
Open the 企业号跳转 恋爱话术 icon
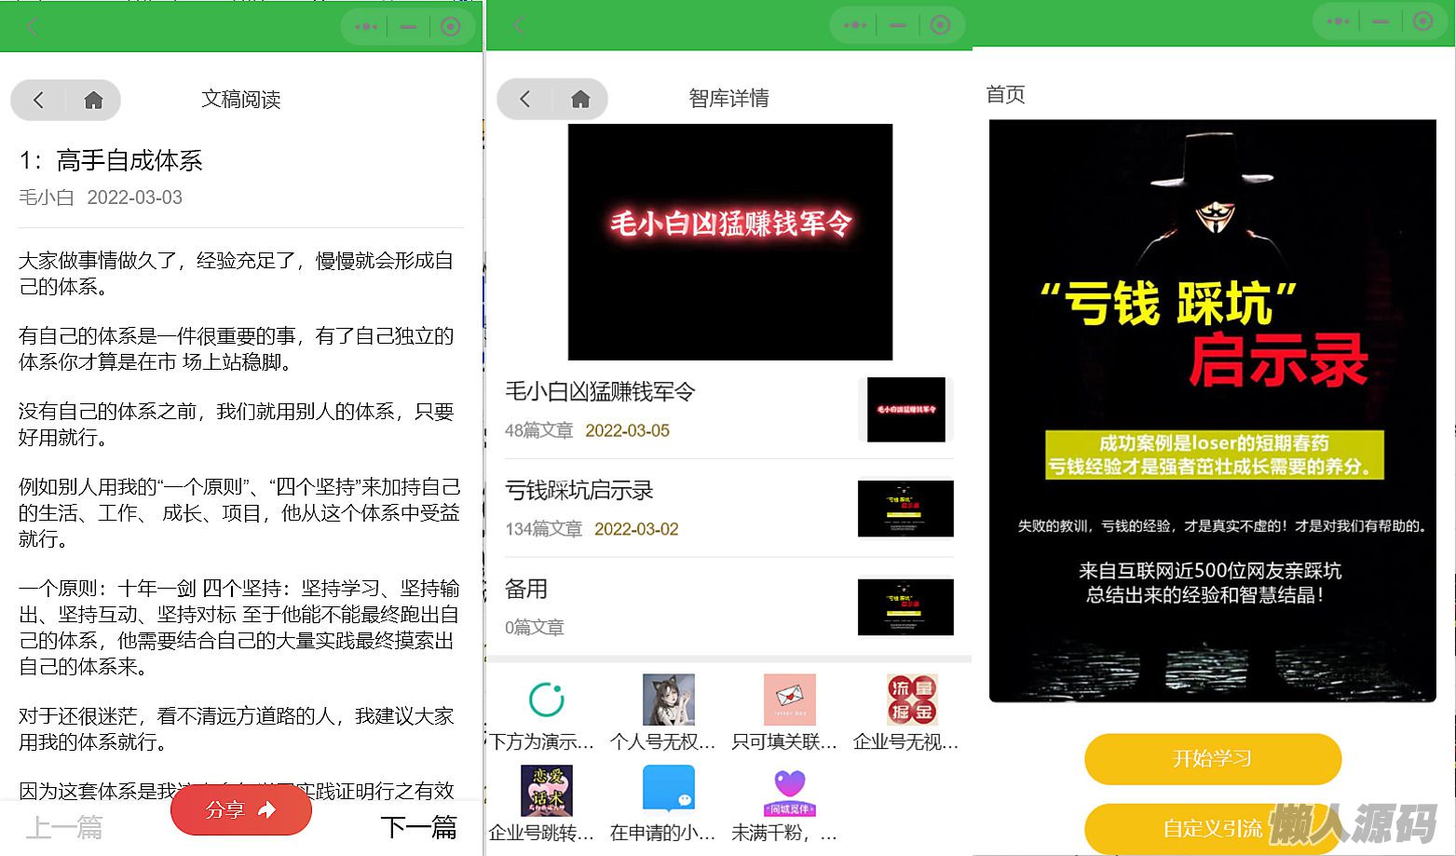coord(547,791)
